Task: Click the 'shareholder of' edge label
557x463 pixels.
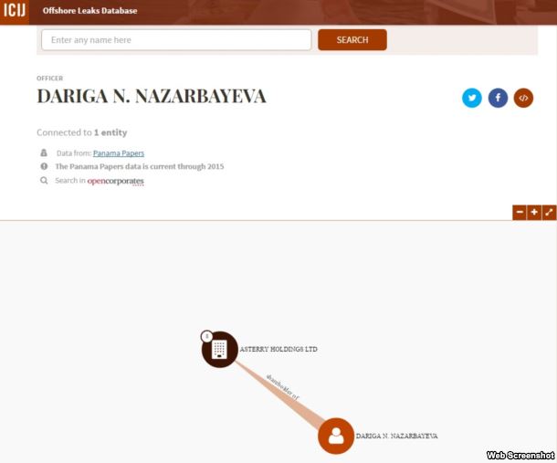Action: pyautogui.click(x=282, y=387)
